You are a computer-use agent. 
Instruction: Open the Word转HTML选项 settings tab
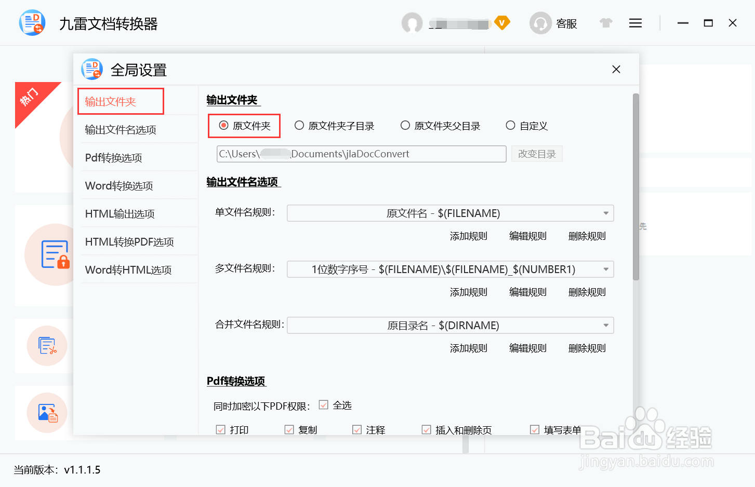pos(128,270)
